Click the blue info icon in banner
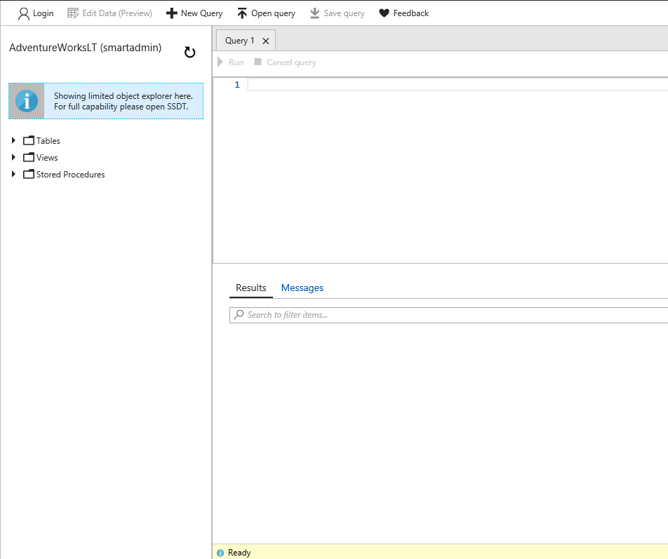The width and height of the screenshot is (668, 559). coord(27,101)
